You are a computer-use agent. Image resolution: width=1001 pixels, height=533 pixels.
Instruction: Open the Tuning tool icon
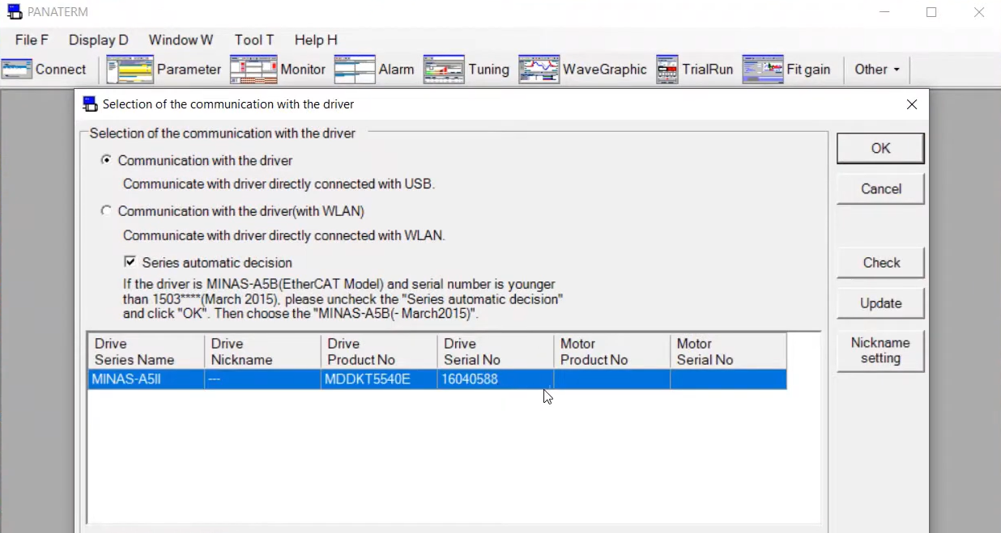tap(444, 70)
